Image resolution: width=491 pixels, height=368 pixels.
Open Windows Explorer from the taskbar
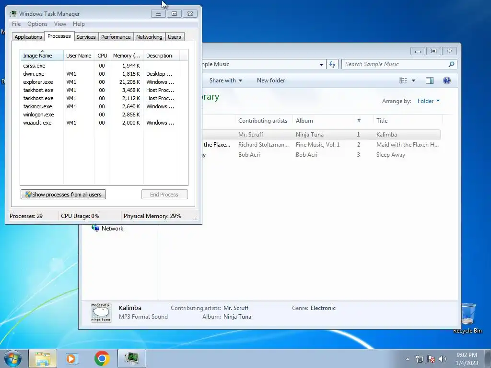(x=43, y=358)
